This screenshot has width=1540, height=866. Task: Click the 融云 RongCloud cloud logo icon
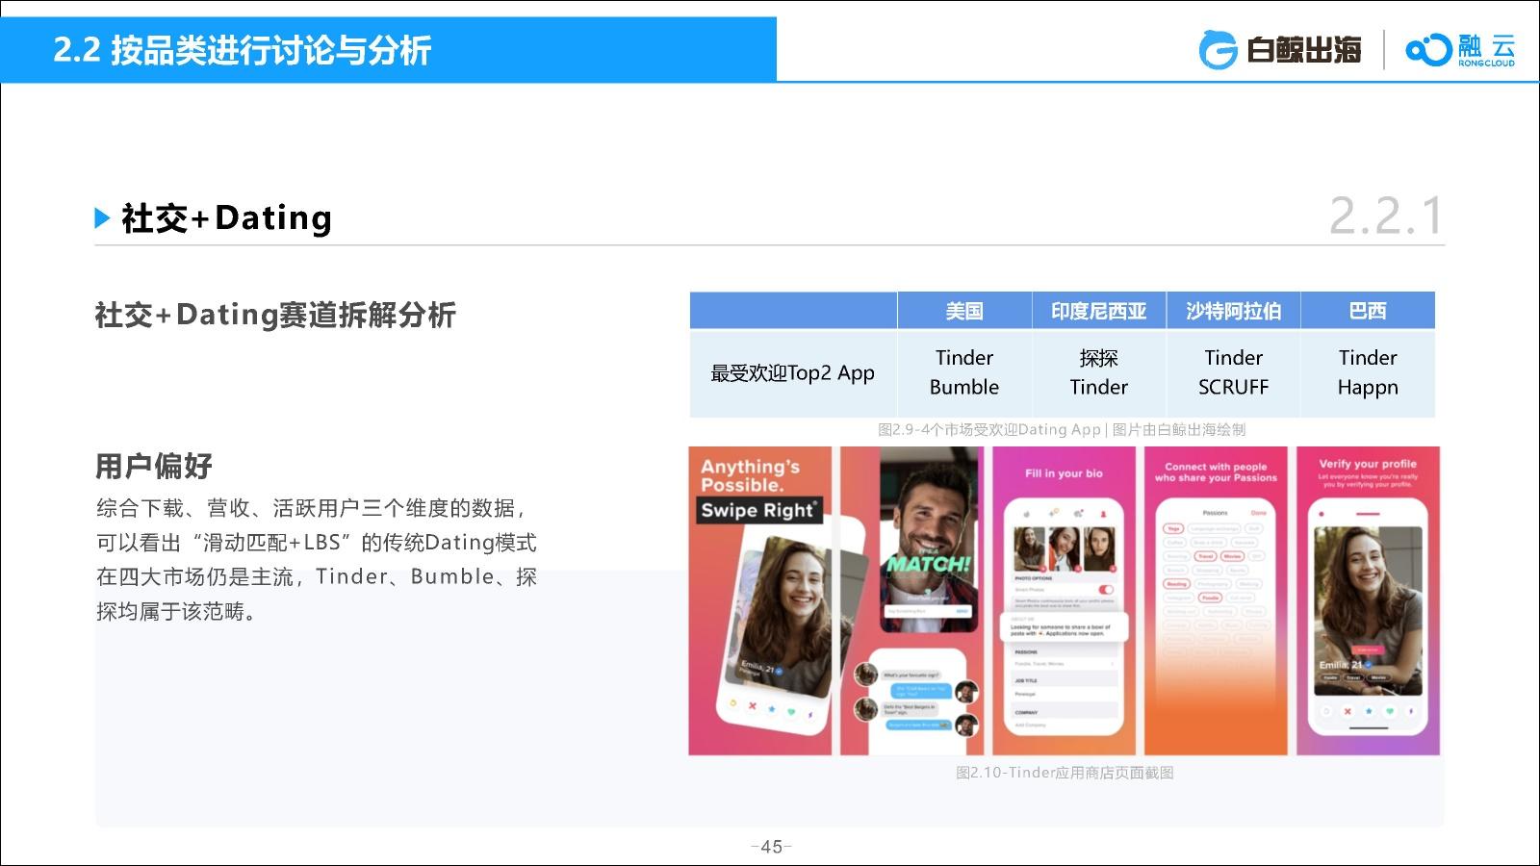[x=1428, y=49]
